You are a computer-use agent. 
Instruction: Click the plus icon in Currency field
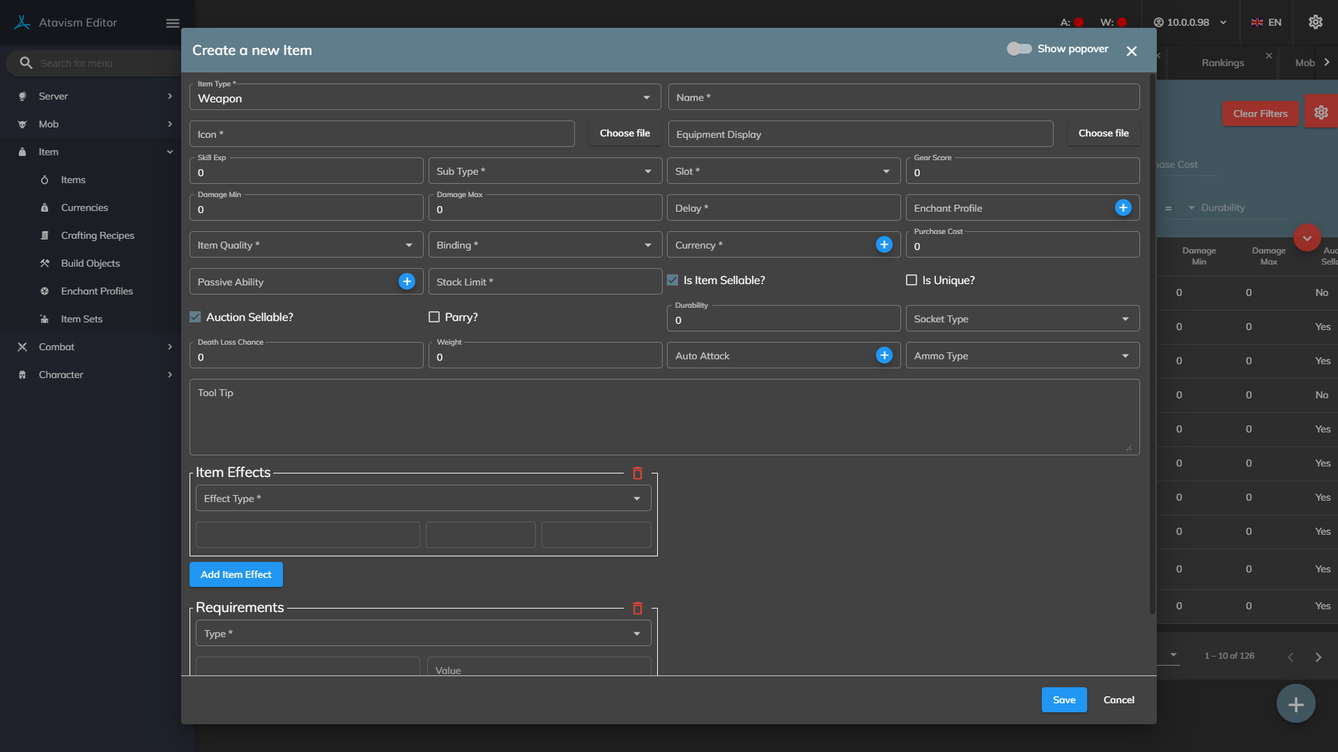pyautogui.click(x=884, y=244)
